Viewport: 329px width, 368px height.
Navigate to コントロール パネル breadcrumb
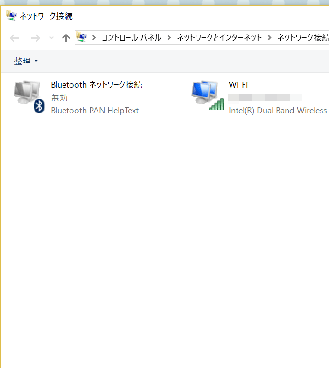point(131,38)
